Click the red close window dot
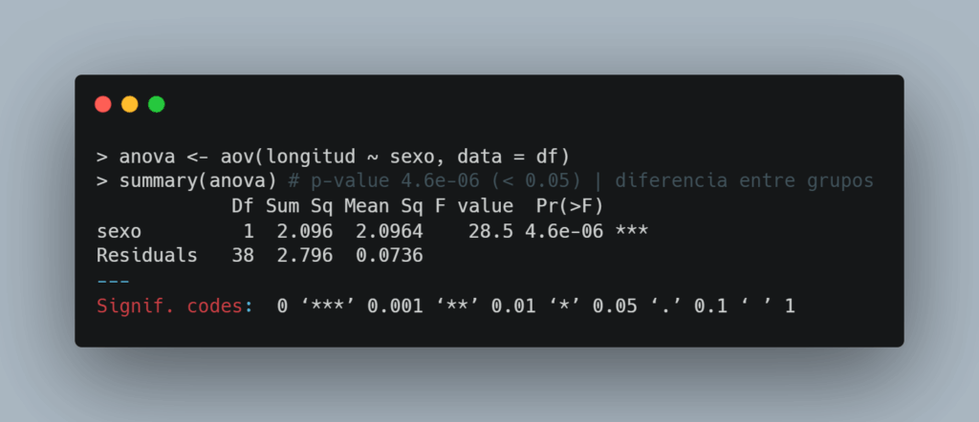 (103, 104)
